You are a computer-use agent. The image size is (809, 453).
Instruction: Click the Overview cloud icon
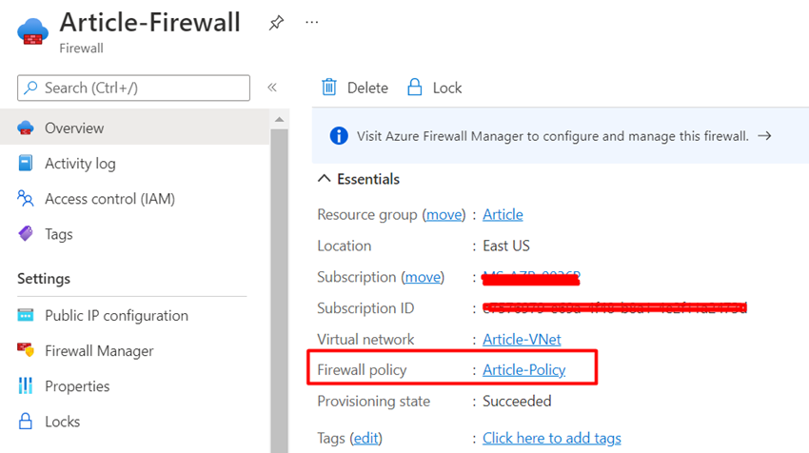(x=26, y=128)
